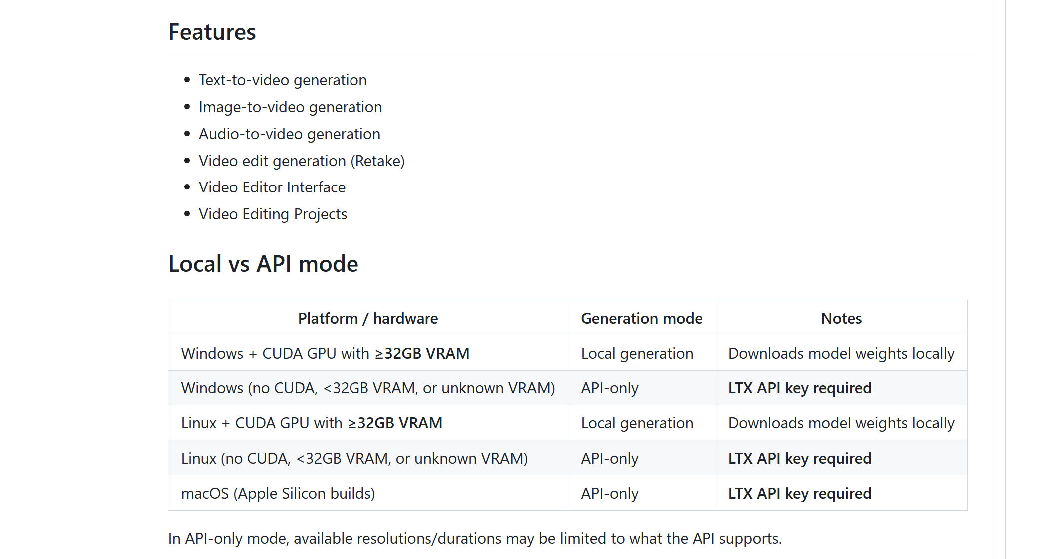
Task: Select the Video Editing Projects item
Action: [x=273, y=214]
